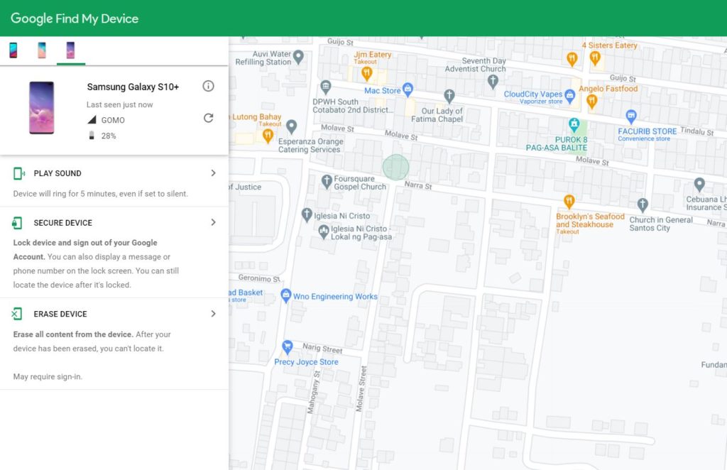The image size is (727, 470).
Task: Click ERASE DEVICE label
Action: pyautogui.click(x=60, y=315)
